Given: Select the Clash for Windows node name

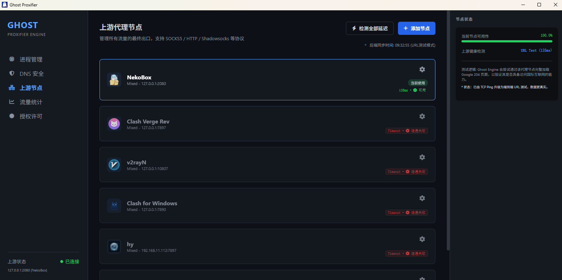Looking at the screenshot, I should [x=152, y=203].
